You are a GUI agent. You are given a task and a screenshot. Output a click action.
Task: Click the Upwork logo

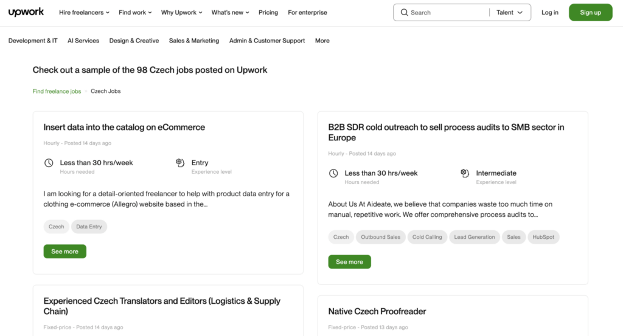tap(26, 12)
